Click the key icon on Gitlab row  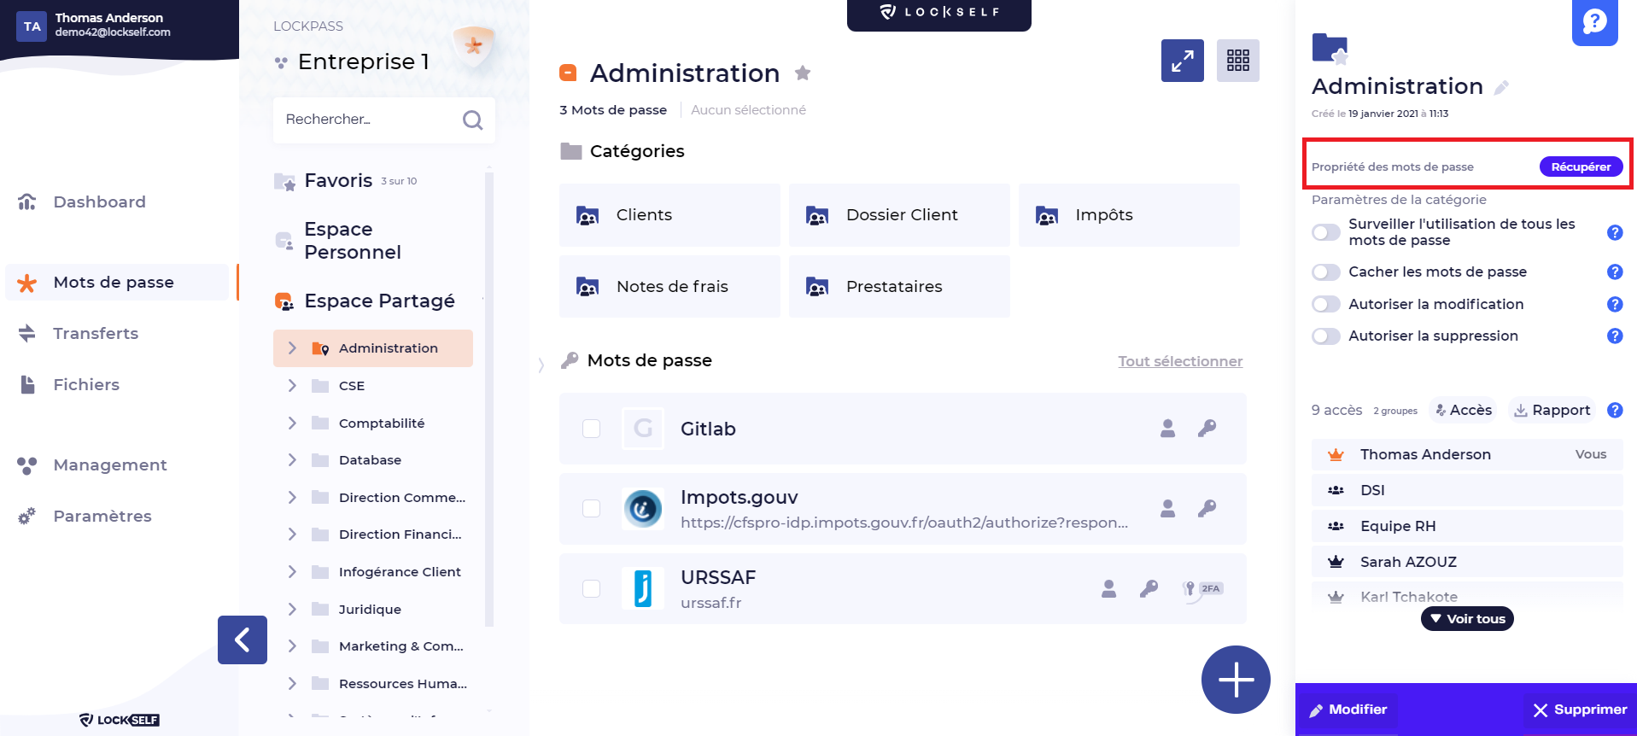pos(1207,429)
